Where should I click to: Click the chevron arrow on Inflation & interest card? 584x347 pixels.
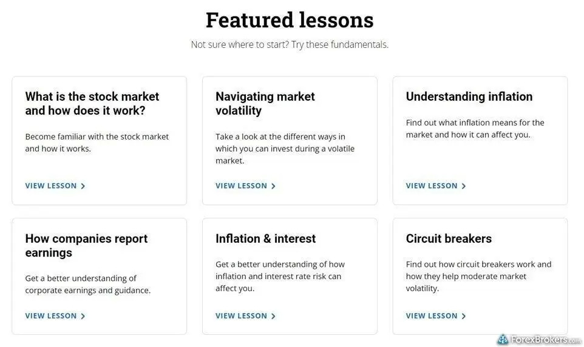(273, 315)
